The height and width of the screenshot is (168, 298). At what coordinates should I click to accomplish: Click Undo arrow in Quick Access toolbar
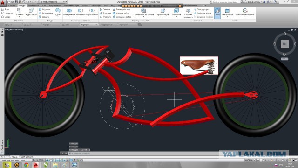point(27,2)
